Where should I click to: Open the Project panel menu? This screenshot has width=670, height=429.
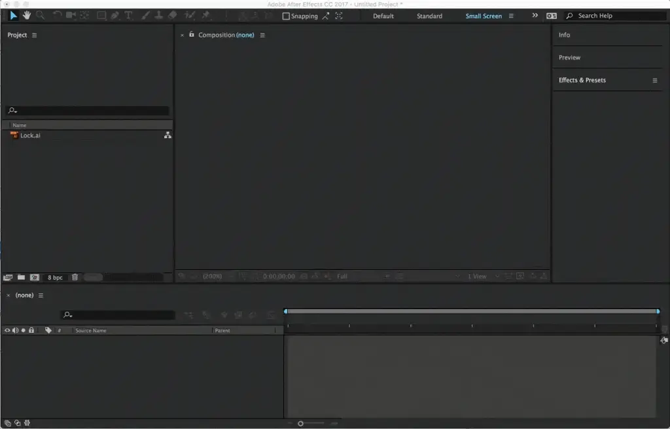click(34, 35)
